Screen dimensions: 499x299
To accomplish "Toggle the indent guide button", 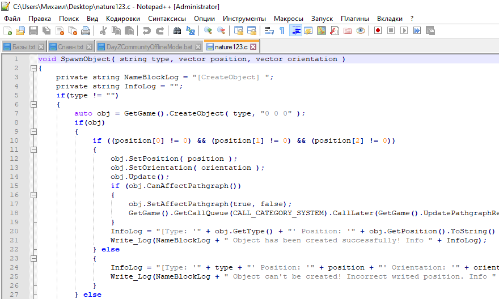I will point(295,31).
